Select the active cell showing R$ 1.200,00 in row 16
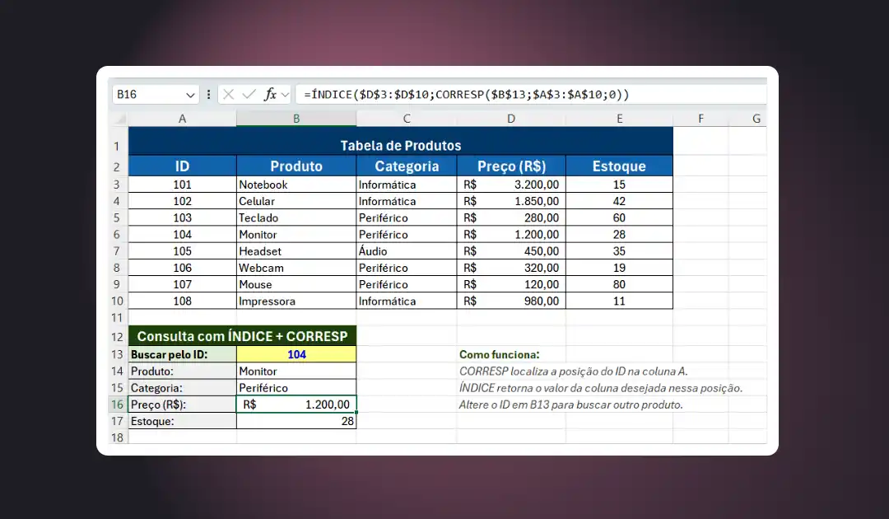This screenshot has width=889, height=519. [296, 404]
